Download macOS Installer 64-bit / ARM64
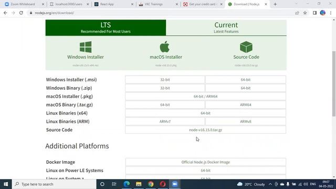 [x=205, y=96]
